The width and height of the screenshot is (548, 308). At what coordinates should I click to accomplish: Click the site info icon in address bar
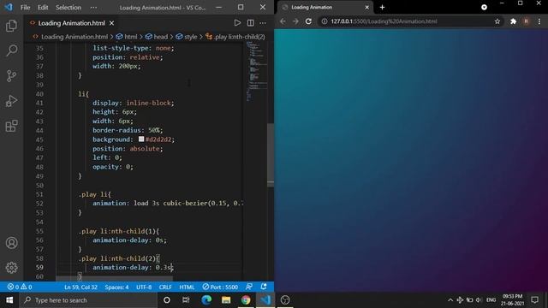pyautogui.click(x=325, y=21)
